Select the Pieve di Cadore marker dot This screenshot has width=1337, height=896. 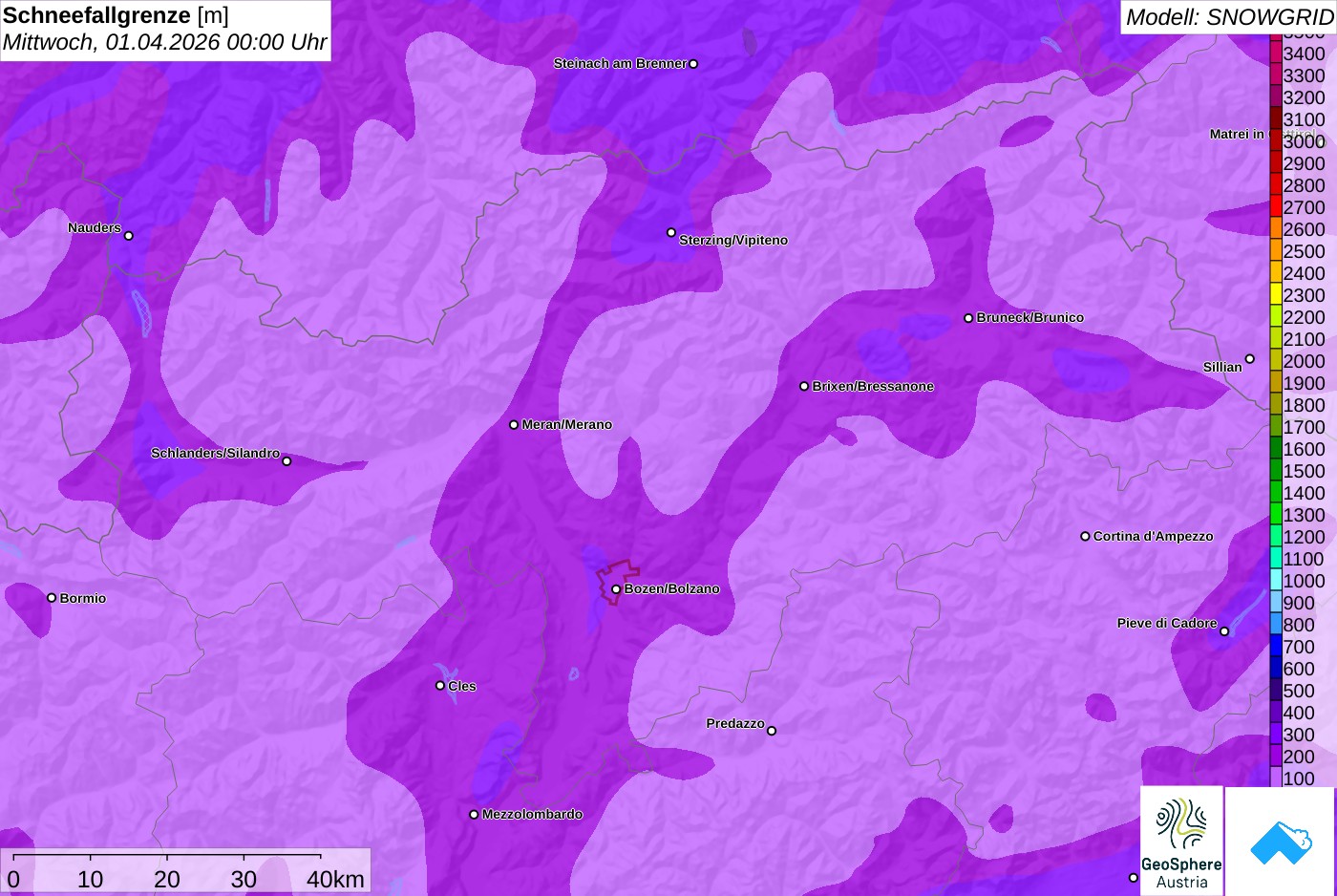tap(1224, 631)
